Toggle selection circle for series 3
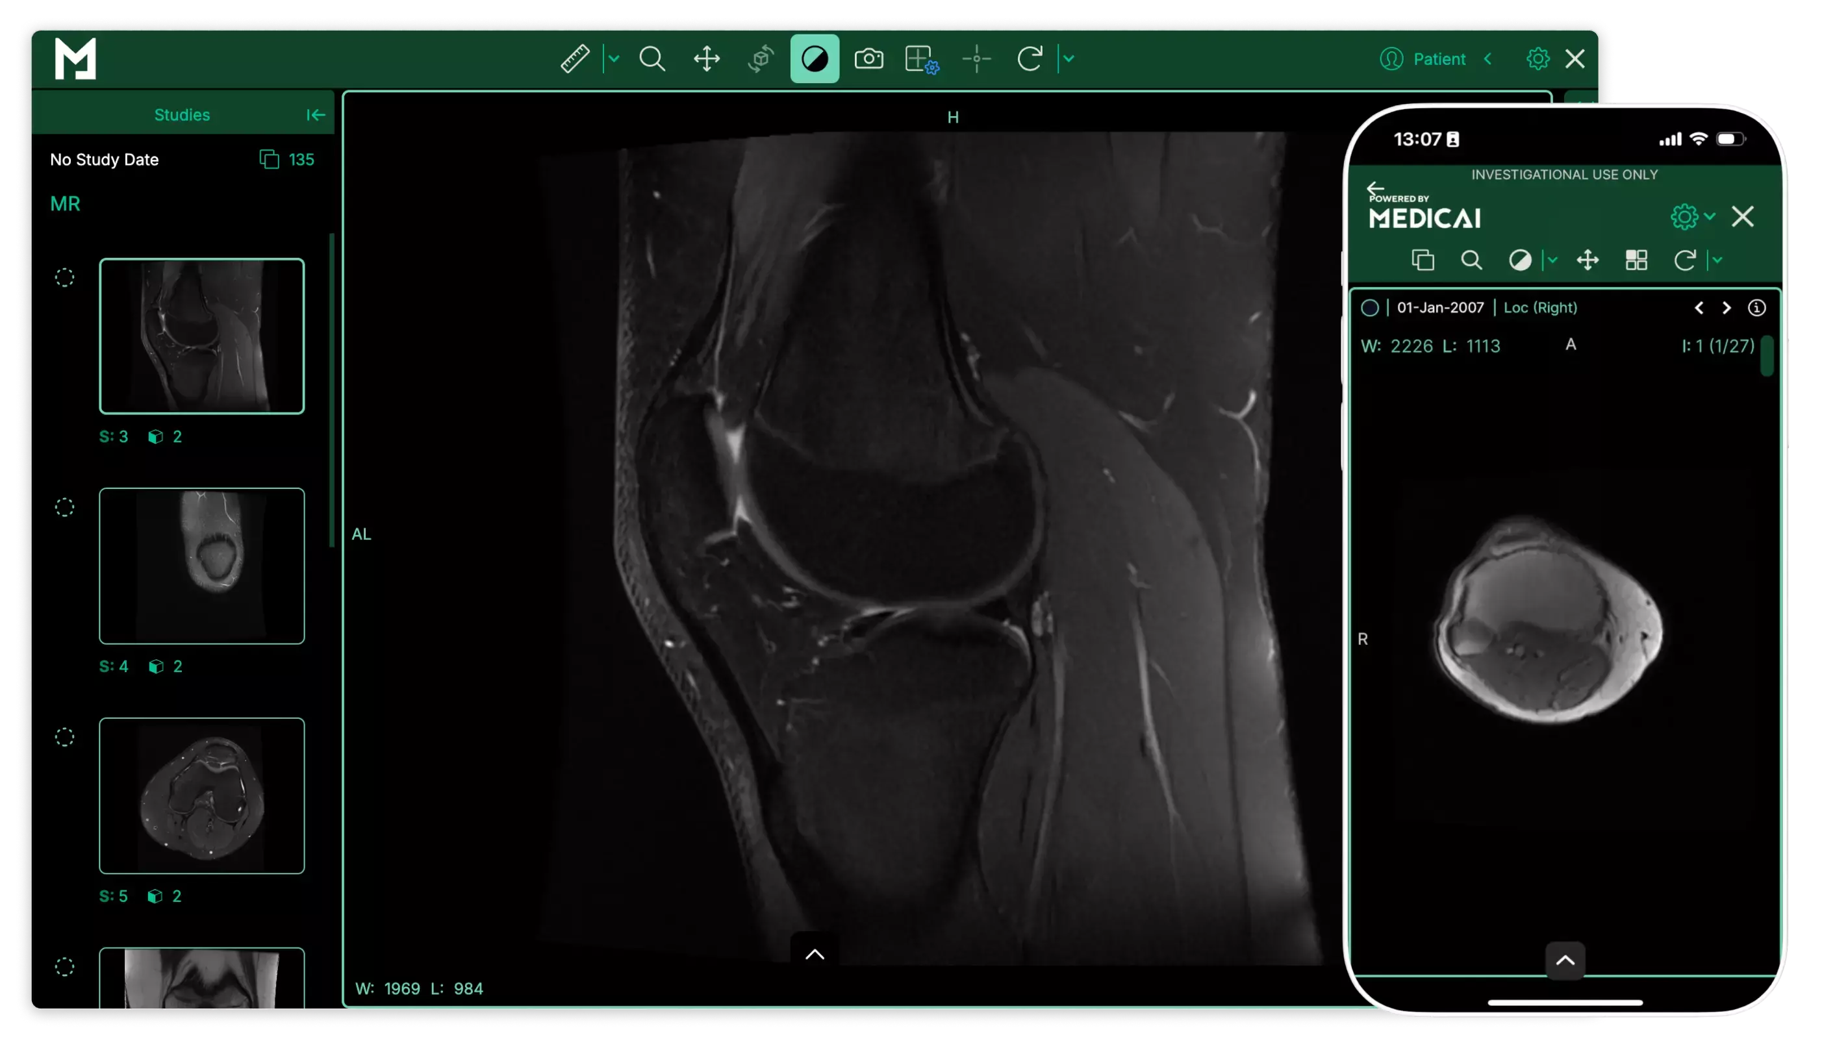The width and height of the screenshot is (1848, 1039). pos(64,277)
